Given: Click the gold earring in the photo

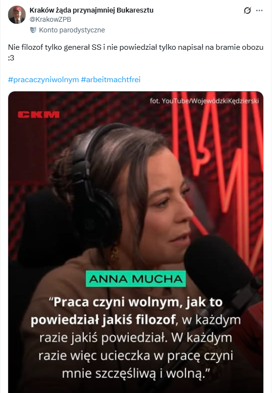Looking at the screenshot, I should coord(114,253).
